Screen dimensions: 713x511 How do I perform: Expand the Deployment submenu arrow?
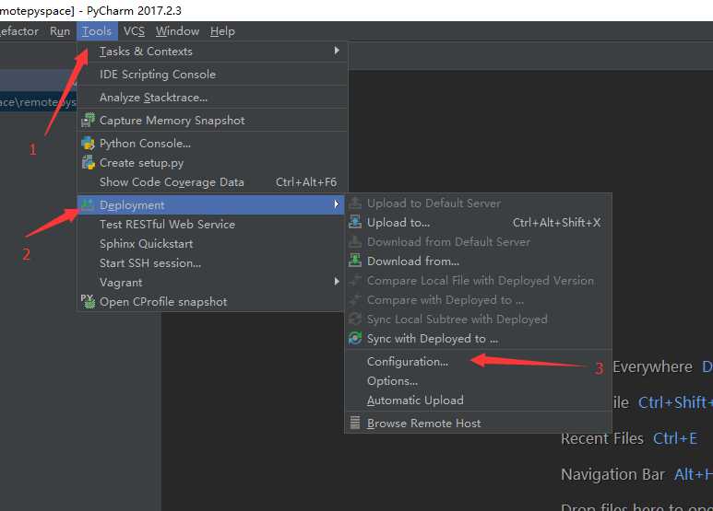(x=337, y=204)
